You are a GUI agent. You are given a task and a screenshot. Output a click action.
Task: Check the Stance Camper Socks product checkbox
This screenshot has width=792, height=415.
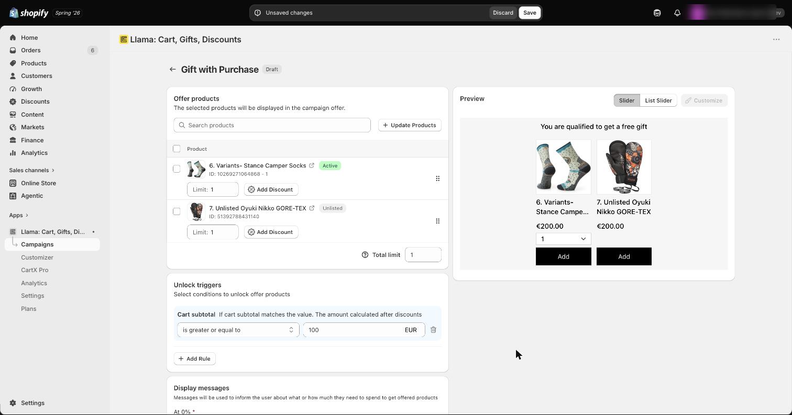coord(177,169)
